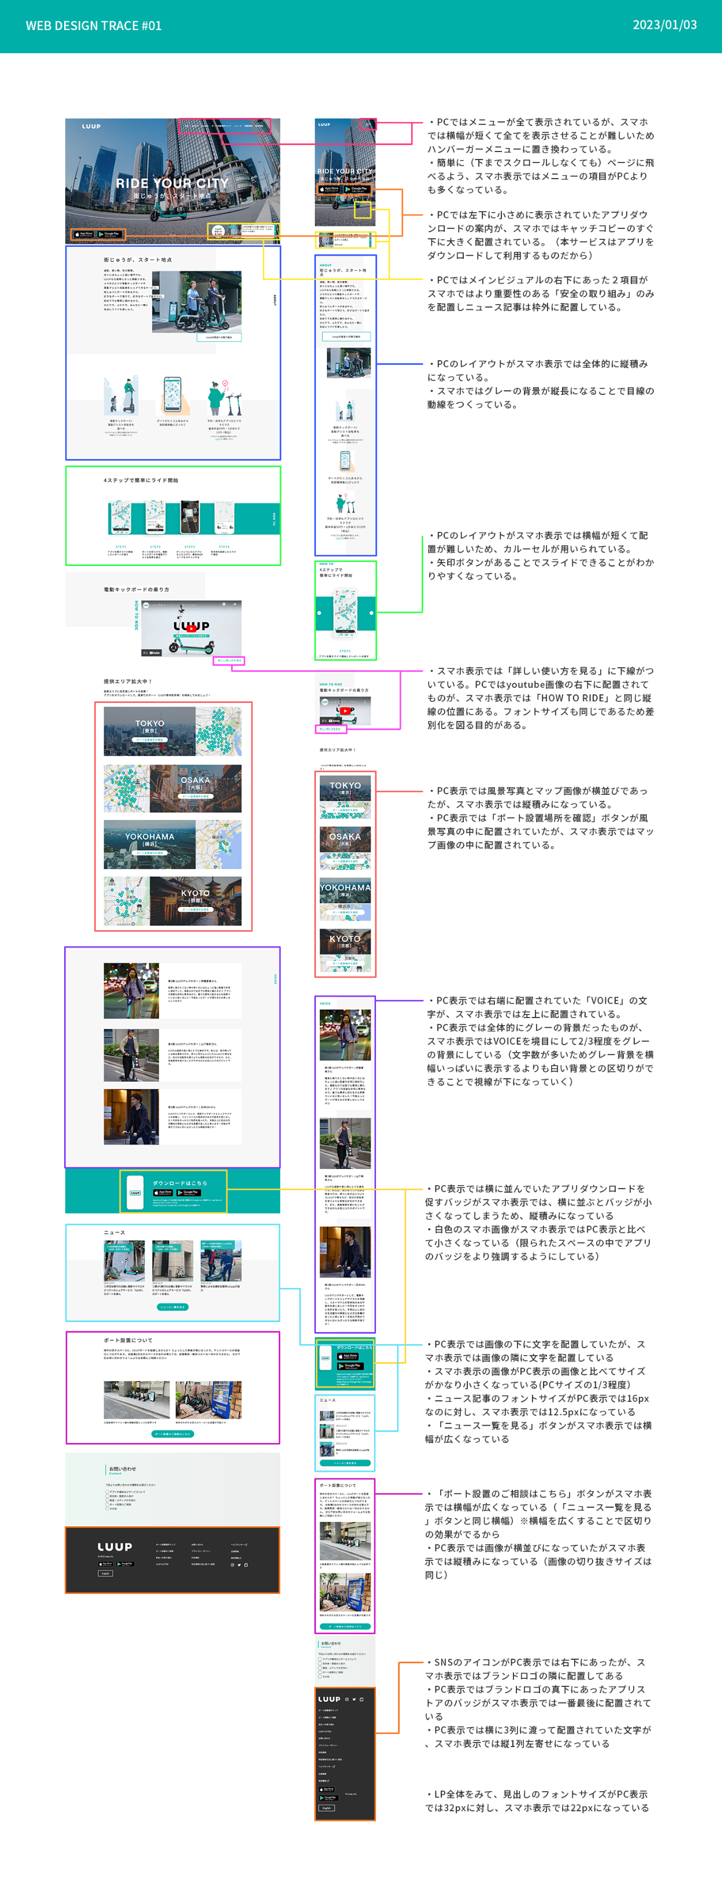
Task: Click port location button on PC YOKOHAMA card
Action: point(150,853)
